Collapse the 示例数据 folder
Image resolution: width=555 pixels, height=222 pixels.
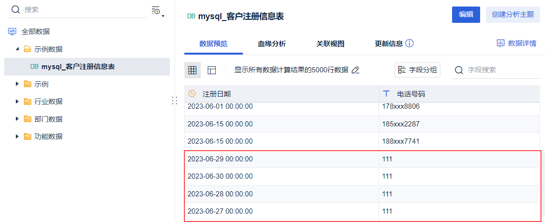click(17, 49)
